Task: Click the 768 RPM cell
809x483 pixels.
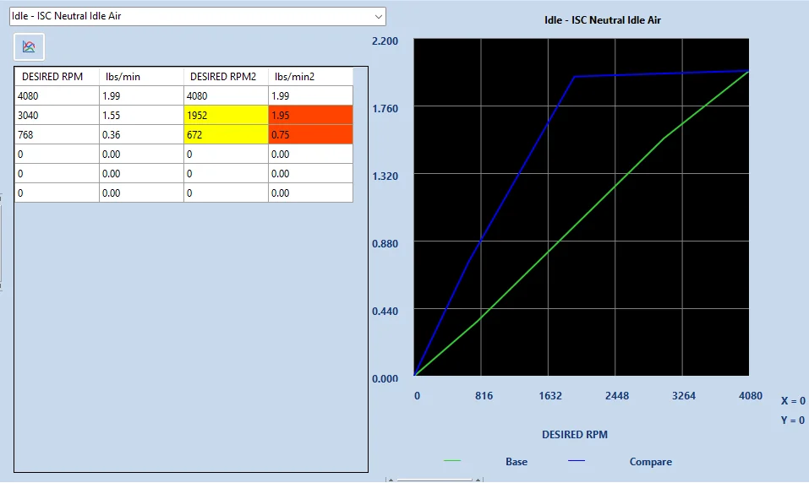Action: pos(57,135)
